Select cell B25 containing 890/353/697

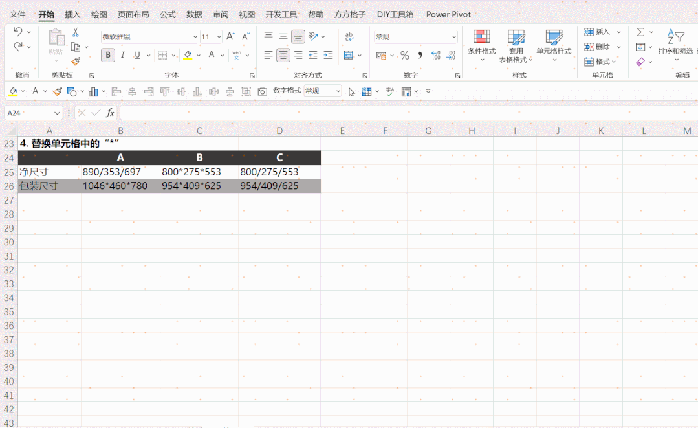[x=120, y=172]
